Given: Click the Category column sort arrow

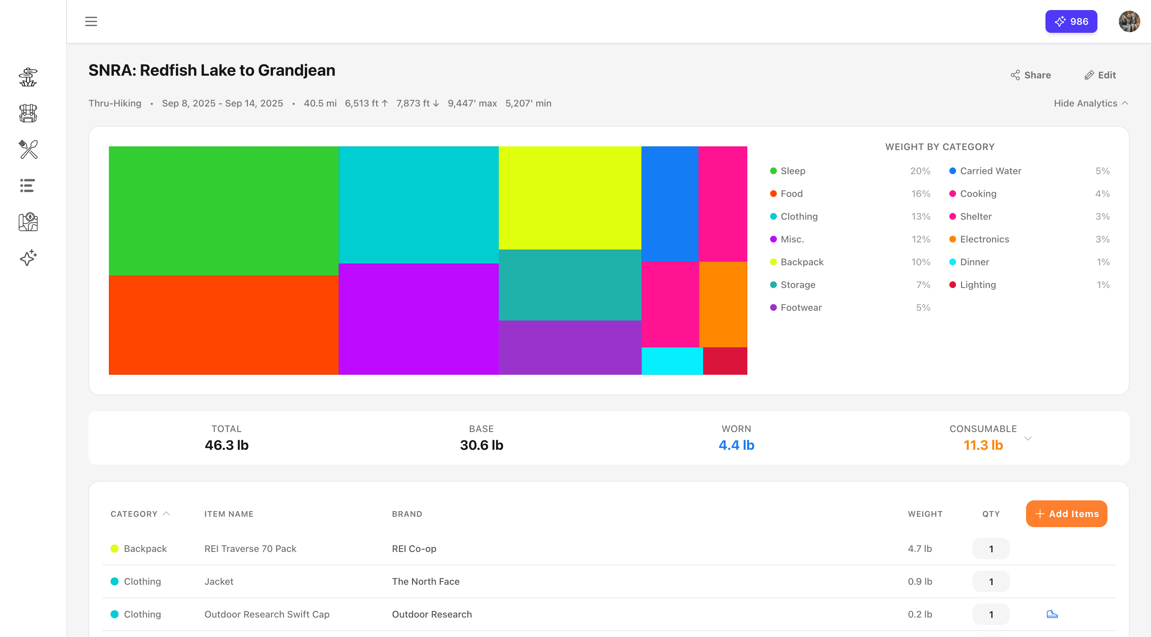Looking at the screenshot, I should pyautogui.click(x=167, y=514).
